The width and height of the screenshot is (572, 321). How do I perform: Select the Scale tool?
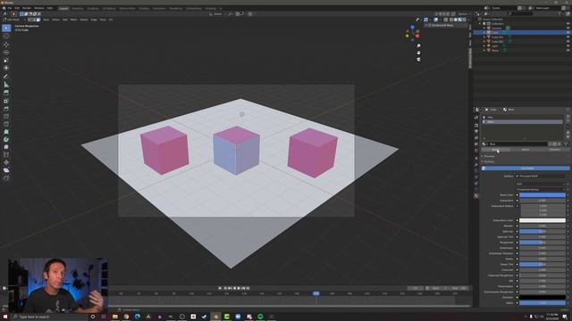(6, 60)
